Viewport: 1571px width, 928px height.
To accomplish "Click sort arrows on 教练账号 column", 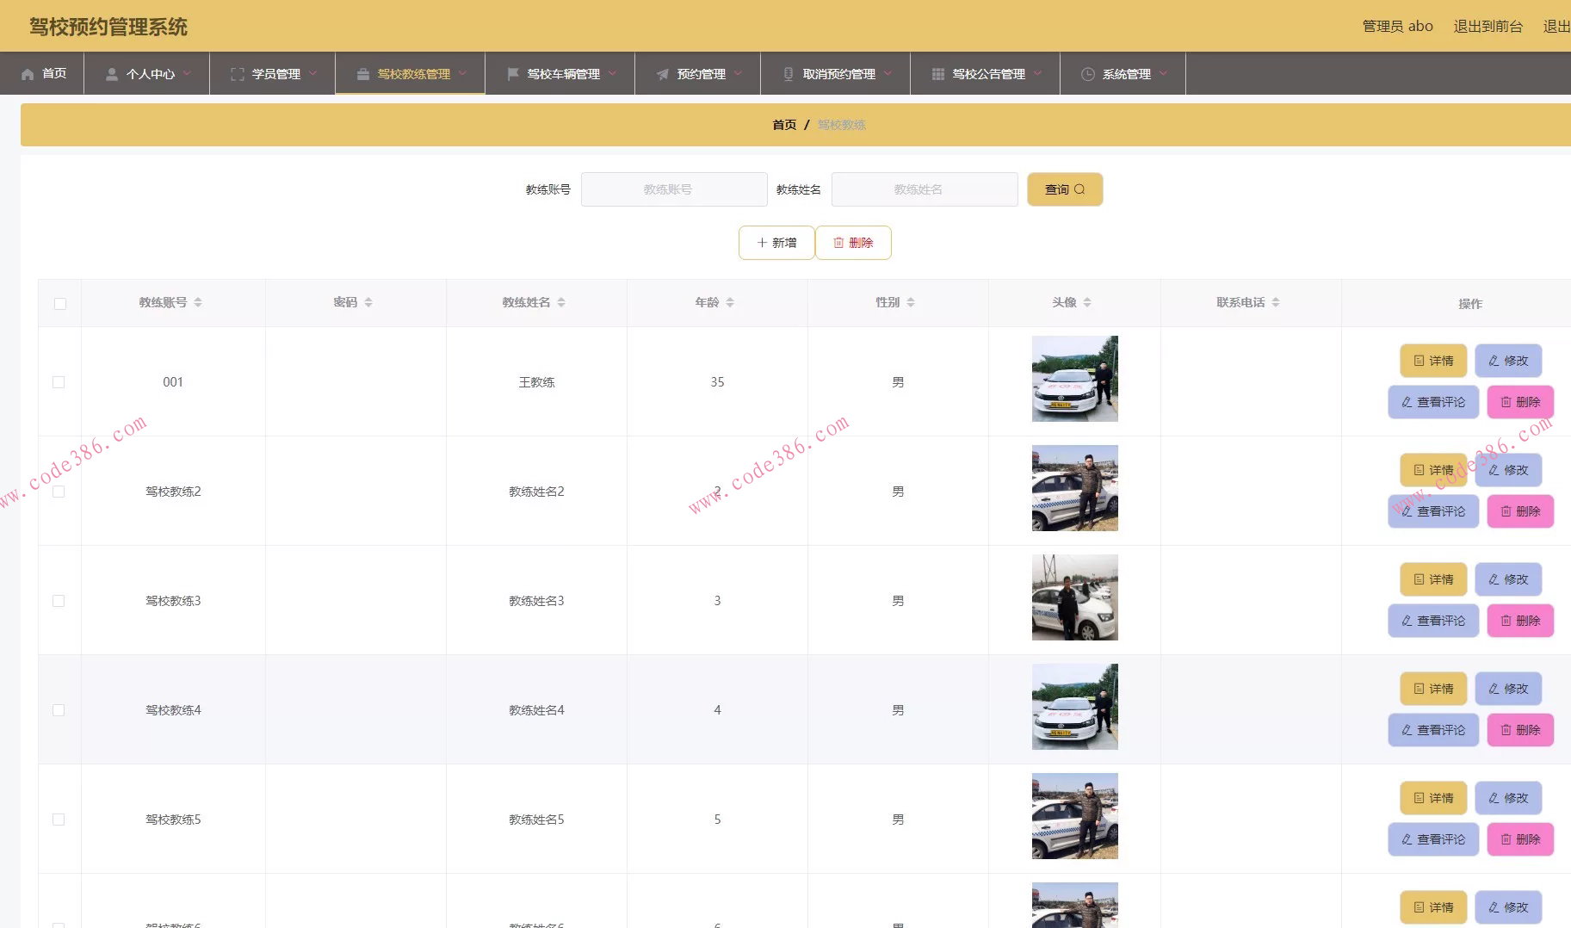I will tap(198, 302).
